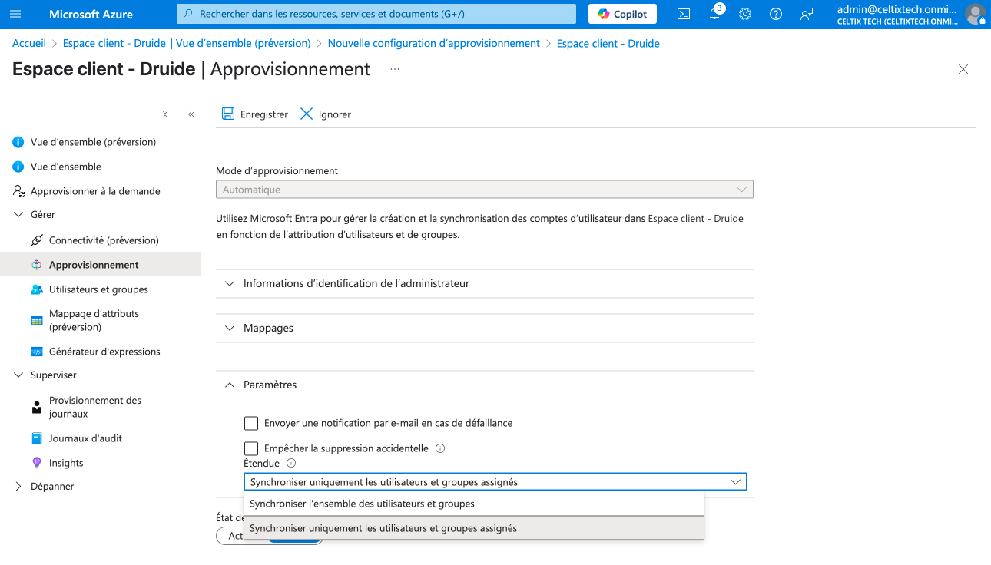Open the Azure portal hamburger menu

(16, 14)
